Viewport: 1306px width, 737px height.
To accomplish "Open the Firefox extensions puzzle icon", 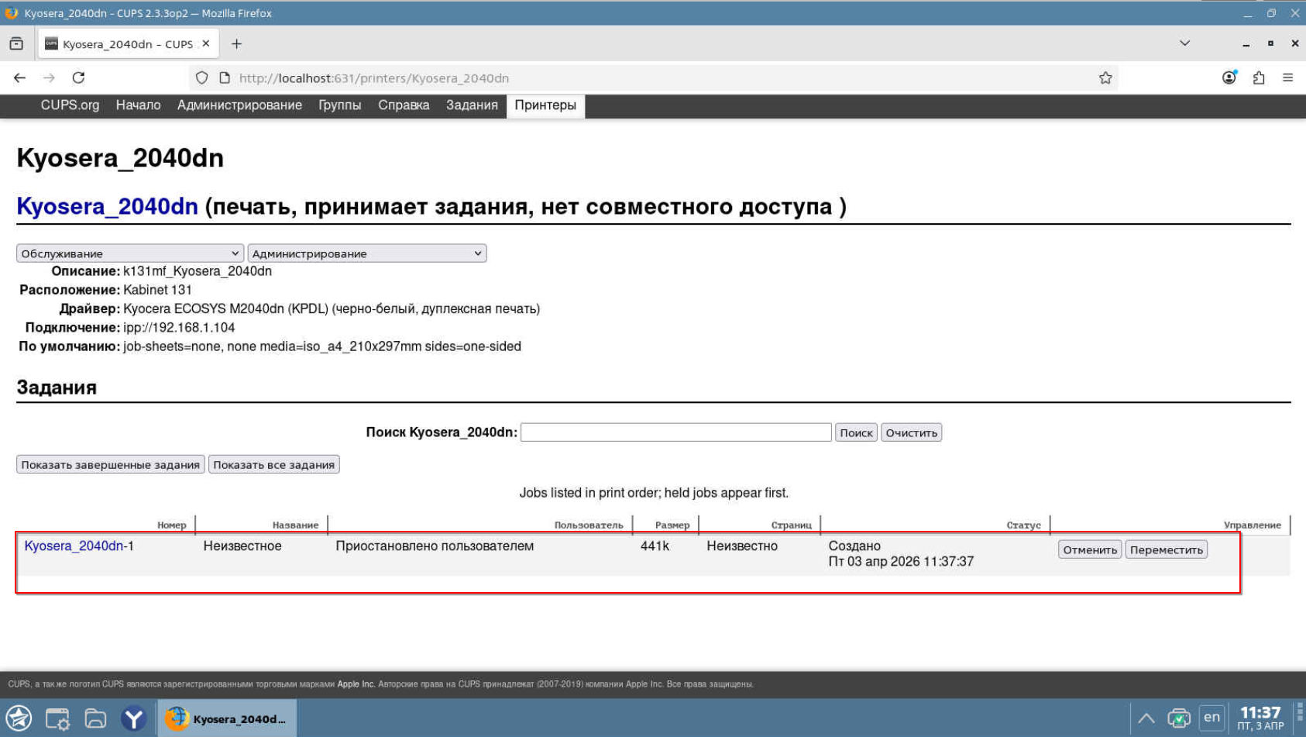I will (1258, 77).
